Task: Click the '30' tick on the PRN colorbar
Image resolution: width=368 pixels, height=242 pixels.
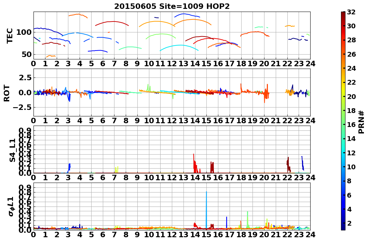Action: [x=351, y=26]
